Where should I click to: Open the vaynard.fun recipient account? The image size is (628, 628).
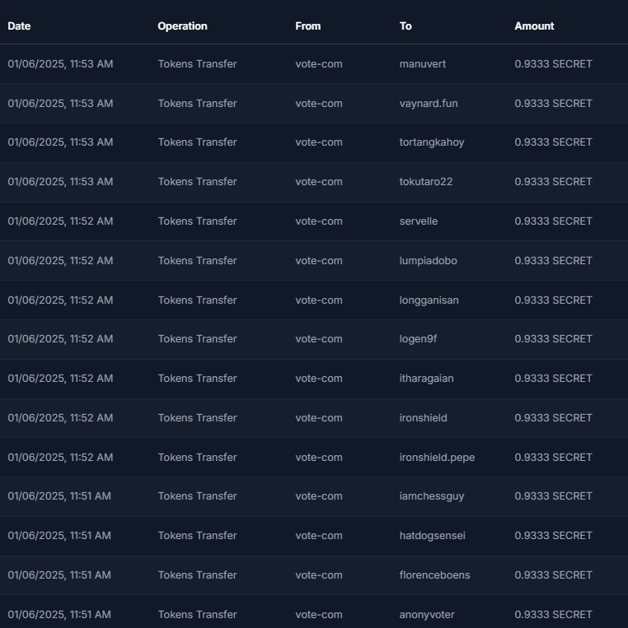(429, 104)
